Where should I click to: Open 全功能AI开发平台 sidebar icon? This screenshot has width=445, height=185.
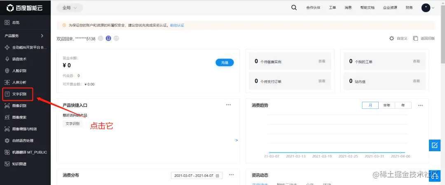coord(7,48)
